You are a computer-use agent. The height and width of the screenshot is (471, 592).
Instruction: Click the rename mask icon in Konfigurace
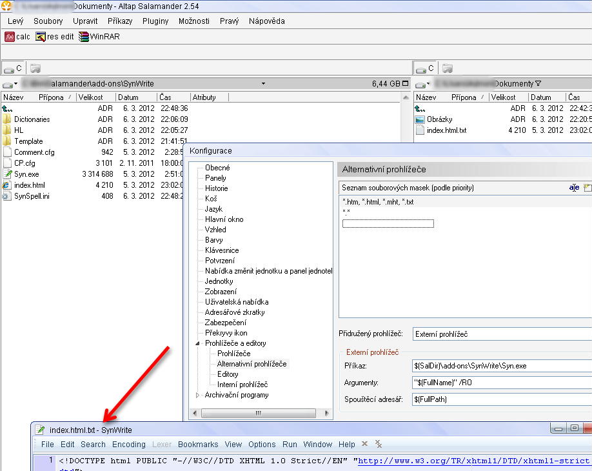pos(573,188)
